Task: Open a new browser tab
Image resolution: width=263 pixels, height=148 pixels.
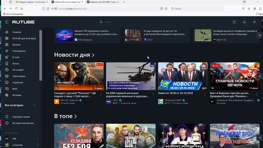Action: coord(124,2)
